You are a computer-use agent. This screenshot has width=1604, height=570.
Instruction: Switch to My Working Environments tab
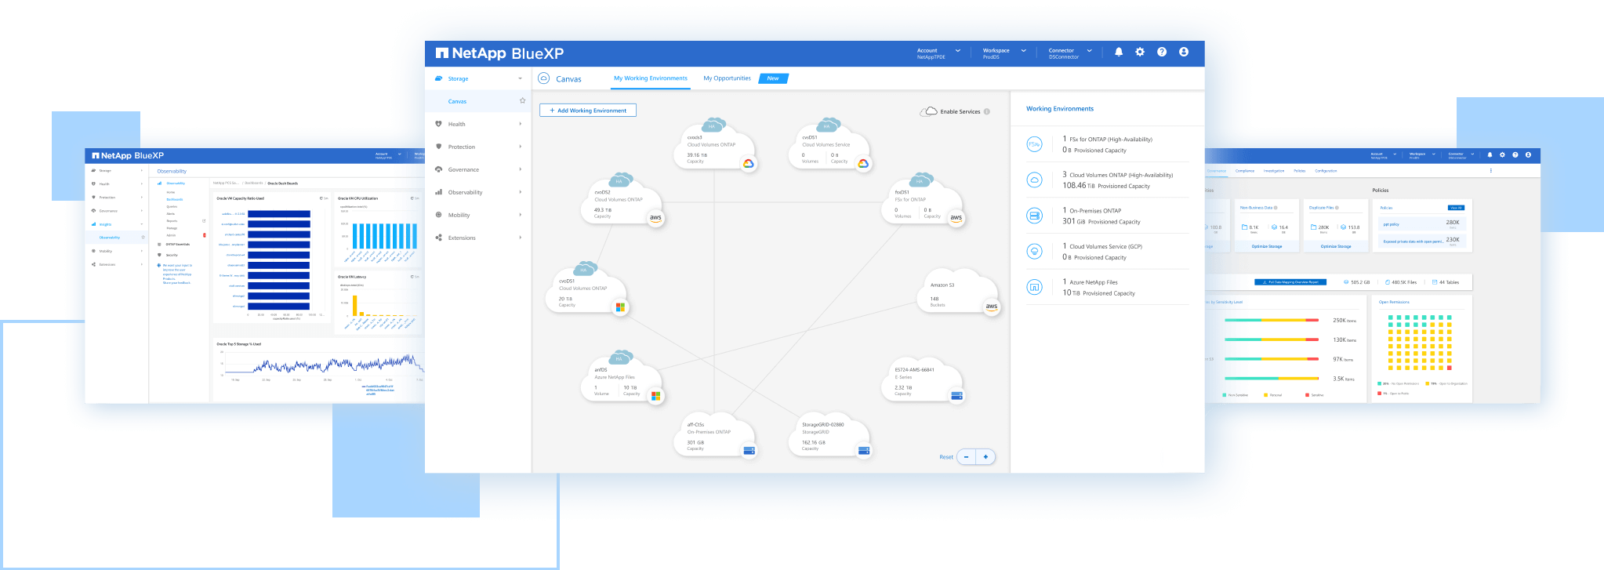tap(651, 78)
